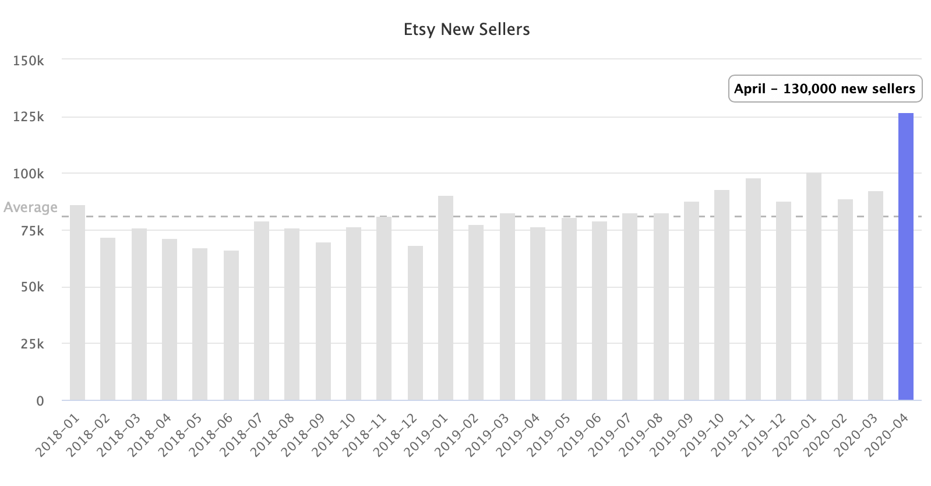Click the 2019-05 bar
This screenshot has height=486, width=931.
tap(569, 309)
